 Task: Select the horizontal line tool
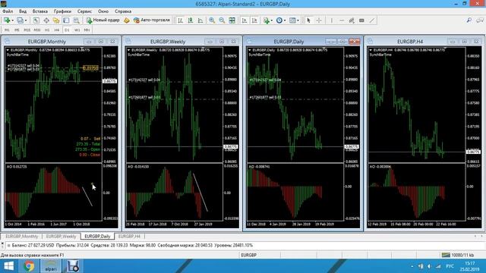click(x=342, y=20)
